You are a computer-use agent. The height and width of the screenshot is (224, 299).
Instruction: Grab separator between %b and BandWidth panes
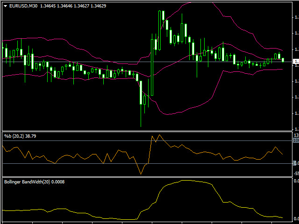pos(140,177)
